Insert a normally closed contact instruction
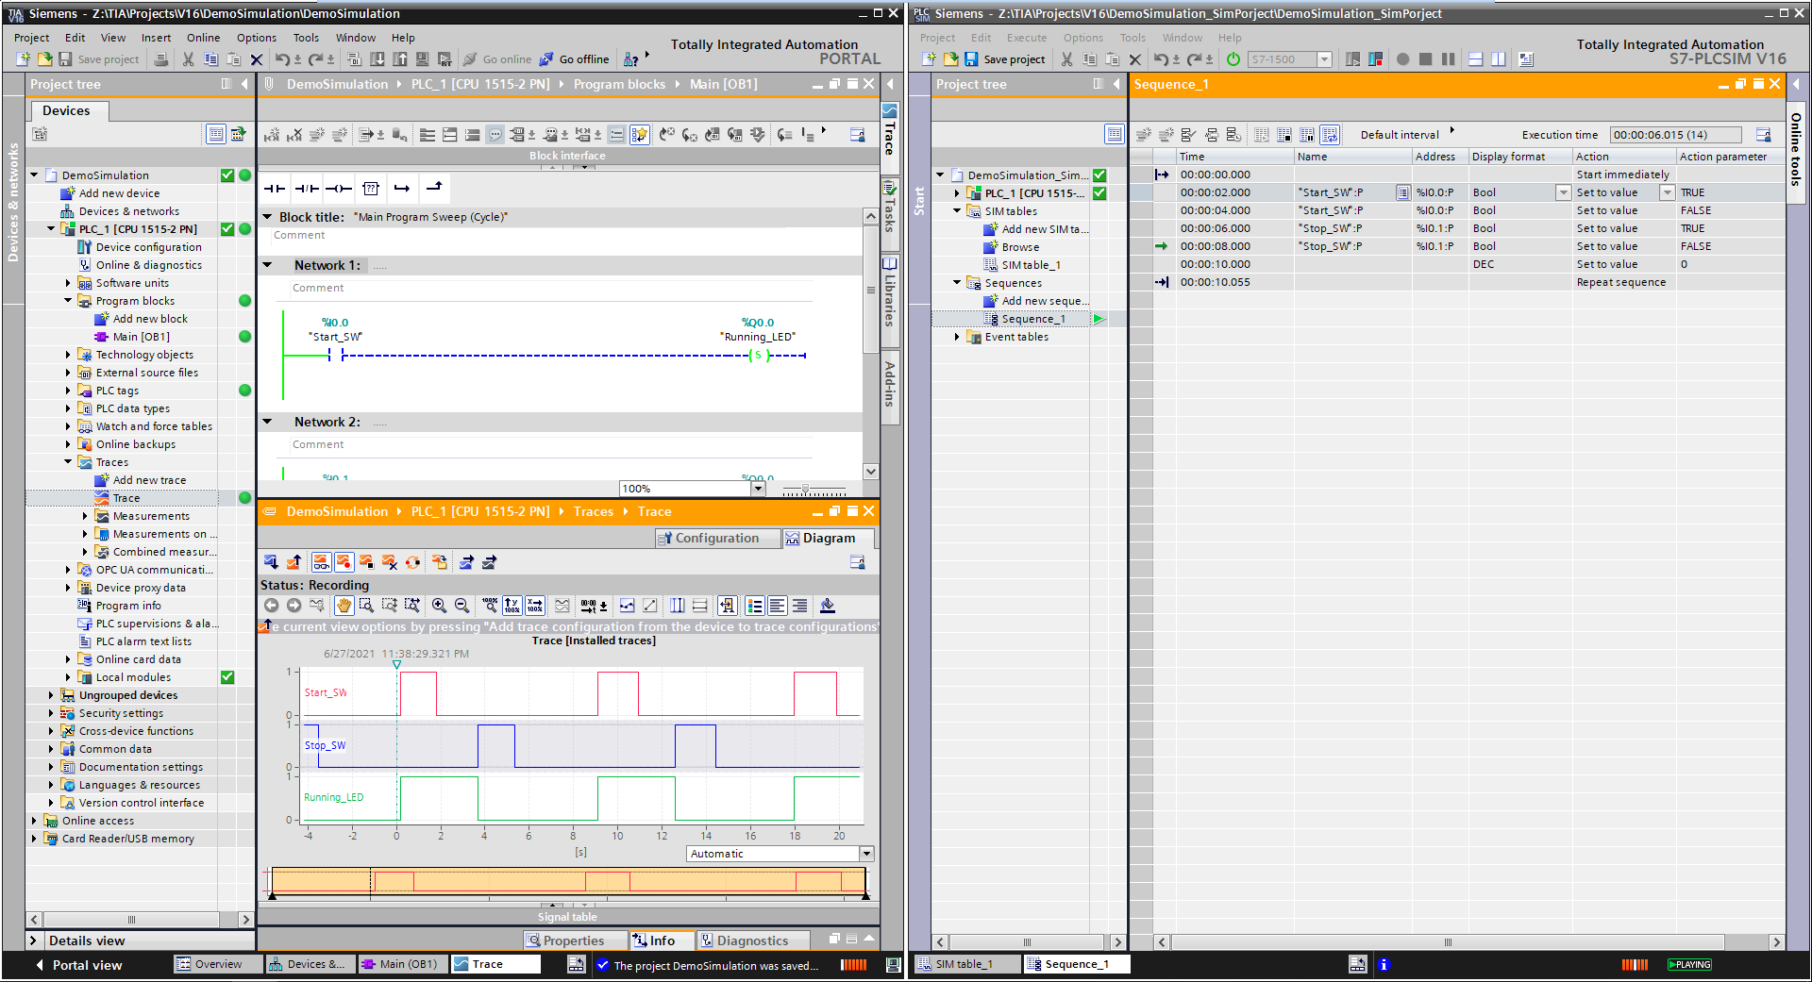The height and width of the screenshot is (982, 1812). point(307,189)
